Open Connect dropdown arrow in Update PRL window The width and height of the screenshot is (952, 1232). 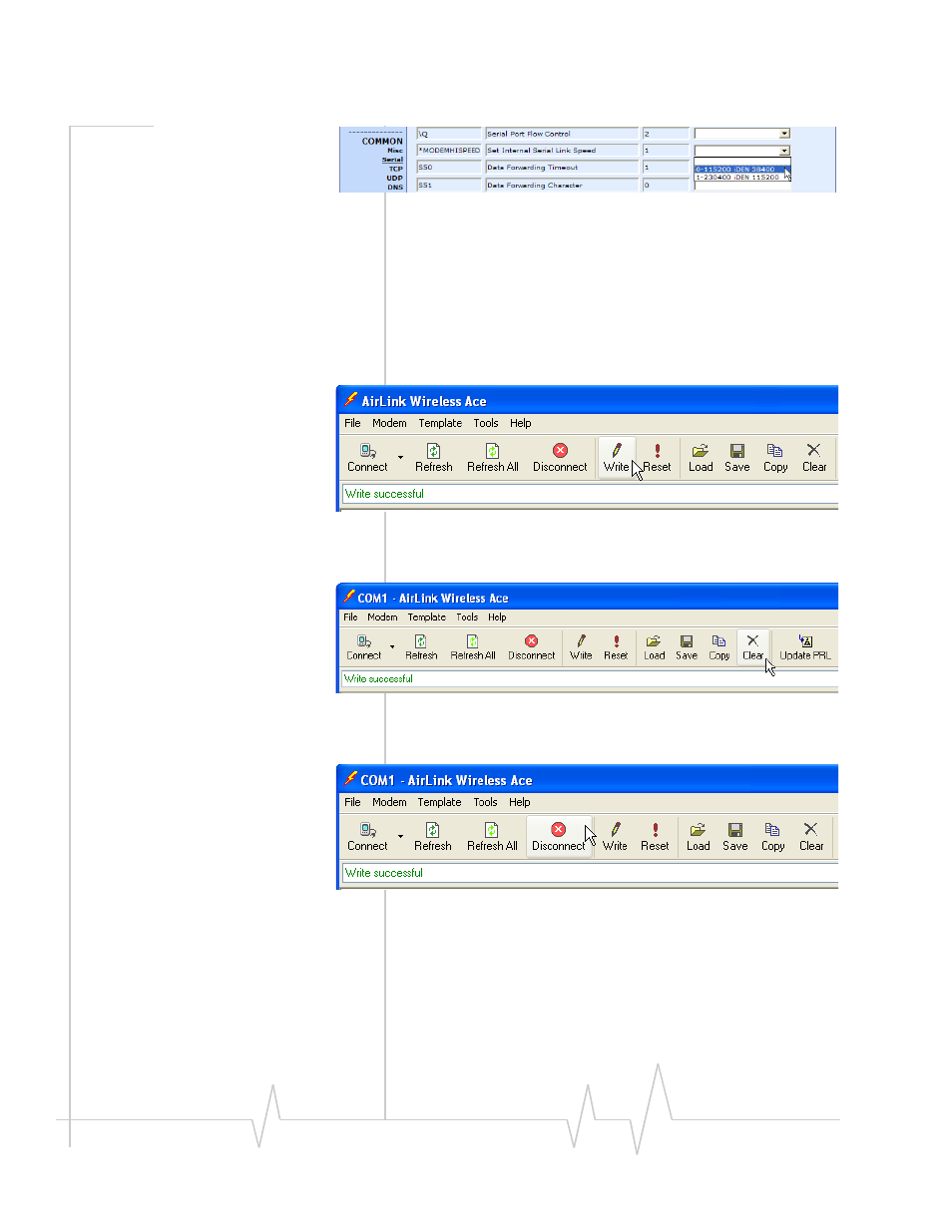click(392, 648)
